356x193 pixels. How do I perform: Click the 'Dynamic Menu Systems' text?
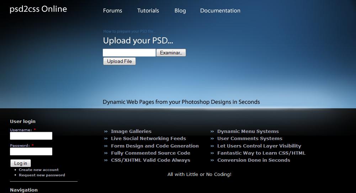coord(248,131)
